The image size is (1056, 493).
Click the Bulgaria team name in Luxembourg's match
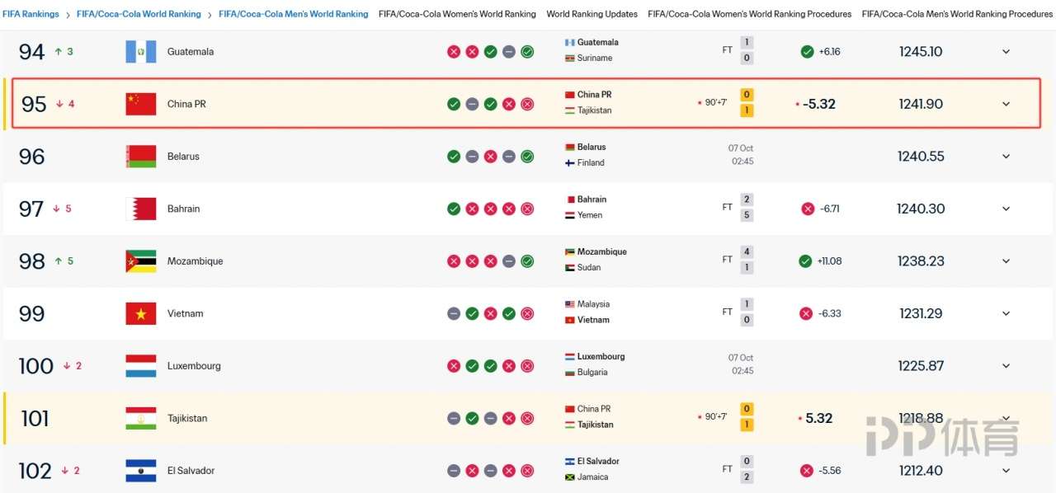(592, 373)
